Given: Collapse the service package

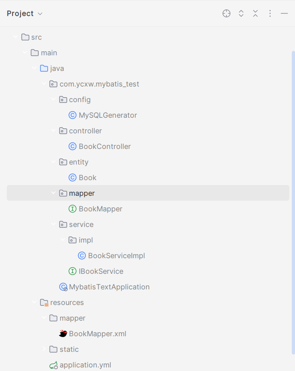Looking at the screenshot, I should tap(53, 224).
